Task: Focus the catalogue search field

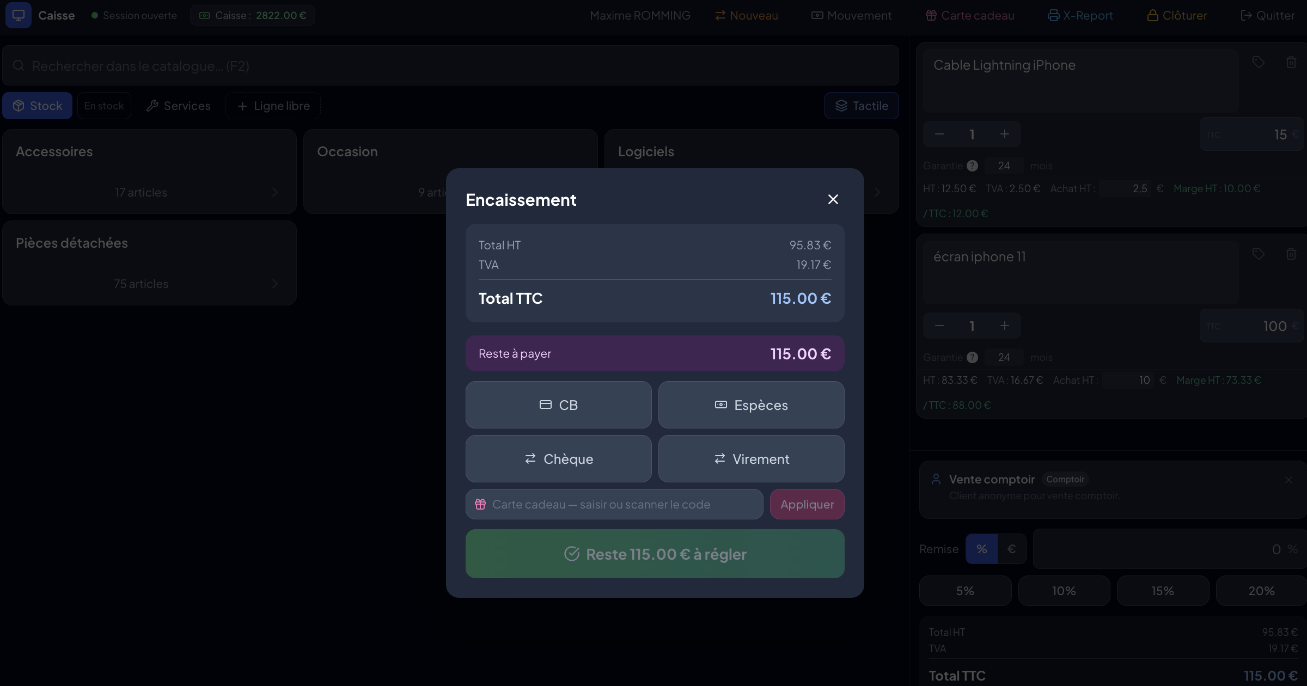Action: (x=450, y=66)
